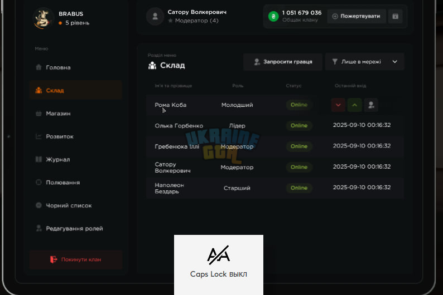Open the Полювання menu item
The image size is (443, 295).
tap(75, 183)
